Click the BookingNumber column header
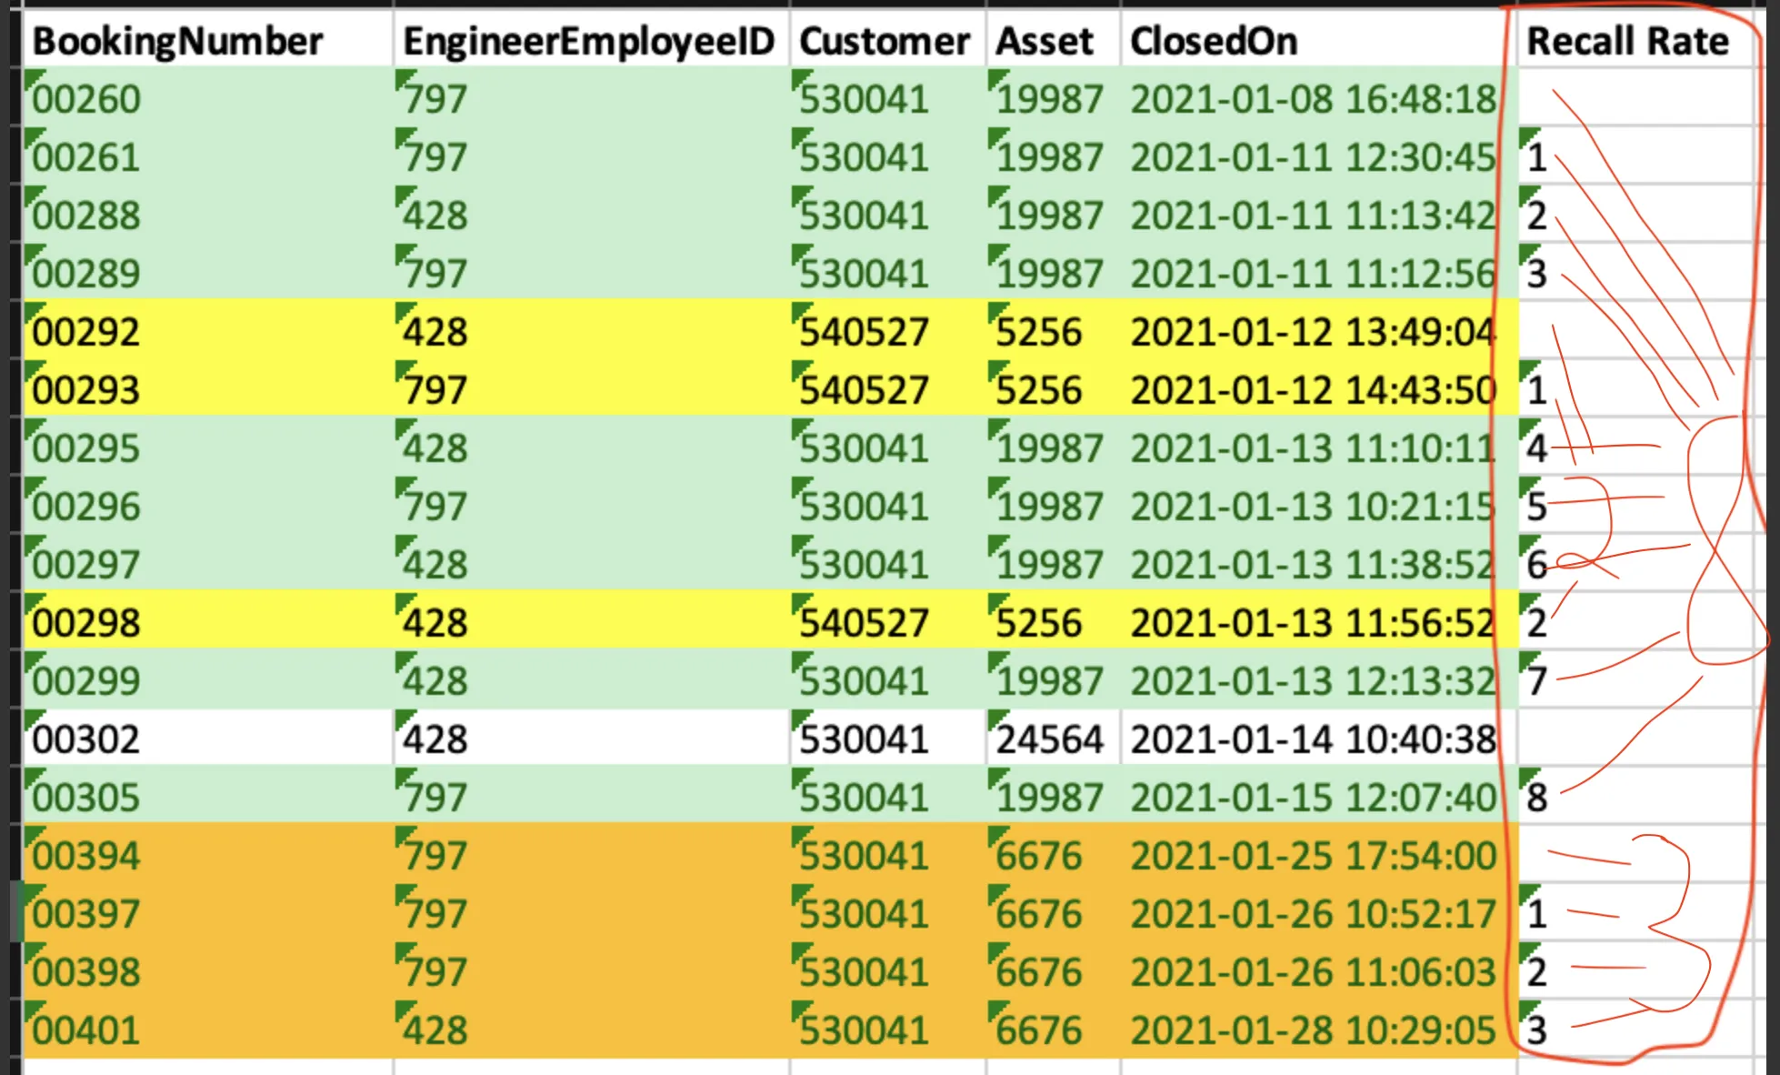The image size is (1780, 1075). click(x=178, y=41)
